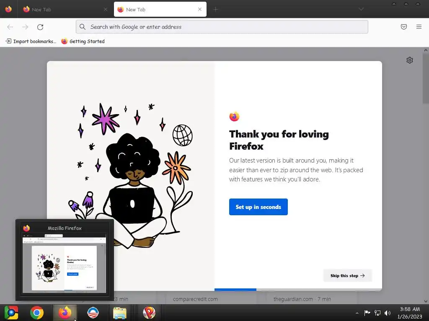The width and height of the screenshot is (429, 321).
Task: Close the active New Tab
Action: (200, 9)
